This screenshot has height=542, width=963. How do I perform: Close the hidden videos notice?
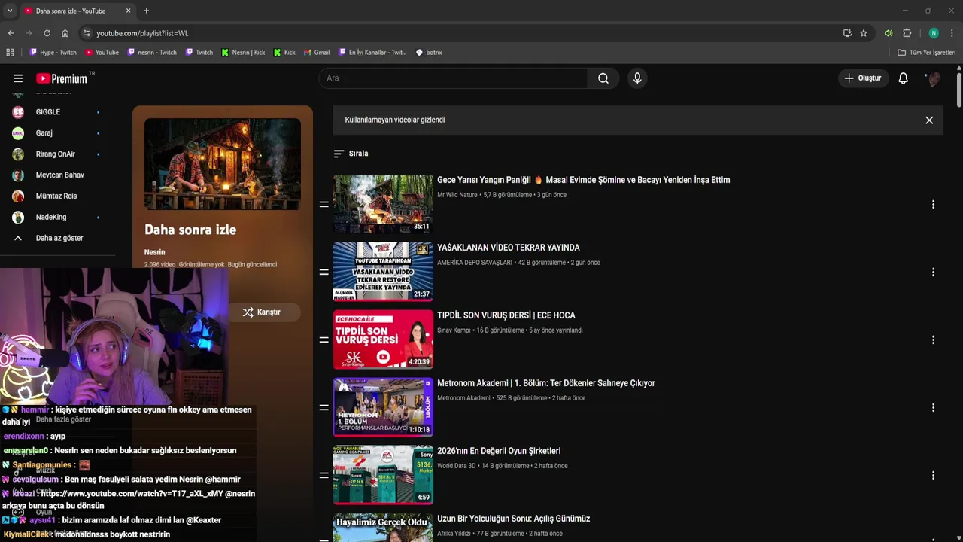pos(929,120)
